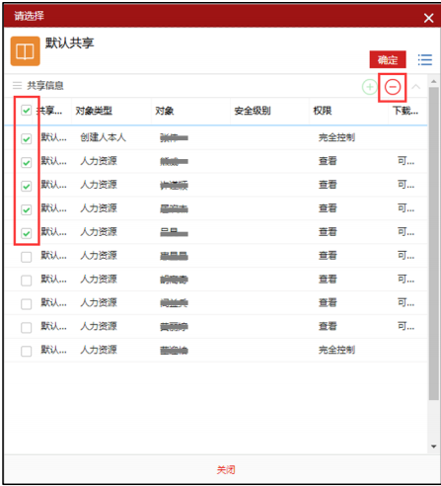This screenshot has height=486, width=441.
Task: Click the 权限 column header
Action: (x=323, y=111)
